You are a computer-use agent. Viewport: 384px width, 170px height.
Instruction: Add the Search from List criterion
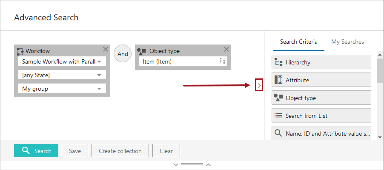(321, 116)
